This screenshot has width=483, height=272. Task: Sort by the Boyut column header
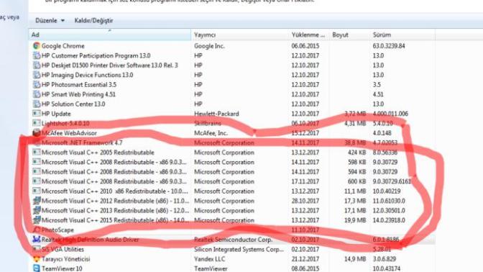click(x=349, y=35)
